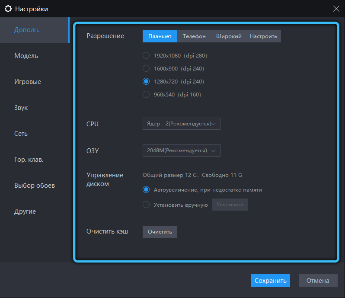This screenshot has height=298, width=345.
Task: Click the Сохранить save button
Action: 270,280
